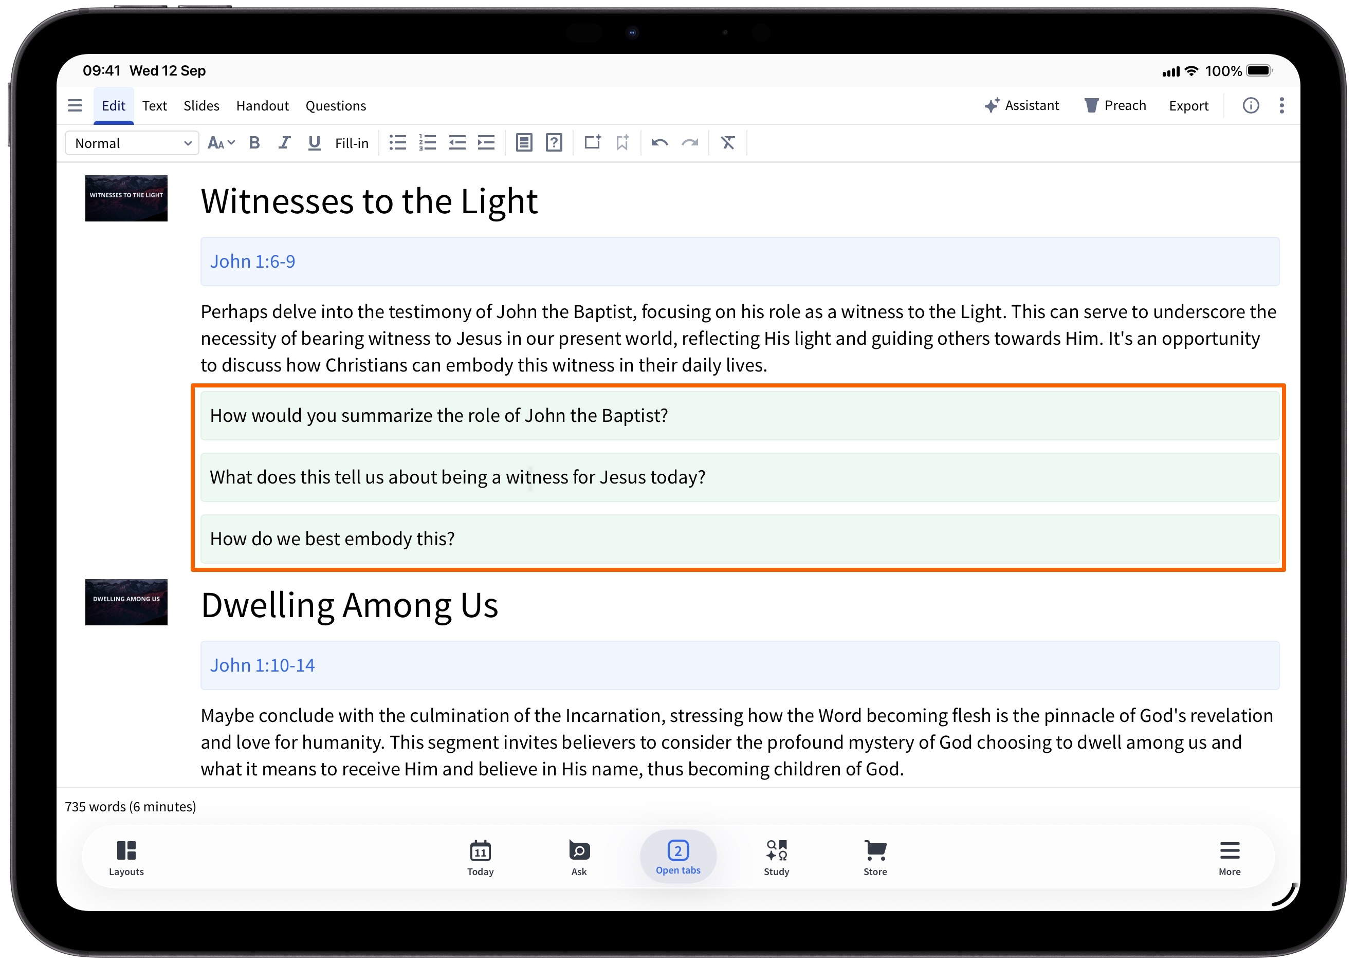Increase paragraph indent

tap(486, 143)
